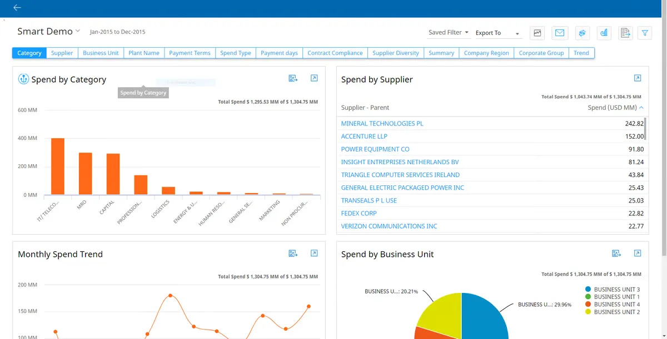Sort by Spend (USD MM) column arrow
The image size is (667, 339).
641,108
